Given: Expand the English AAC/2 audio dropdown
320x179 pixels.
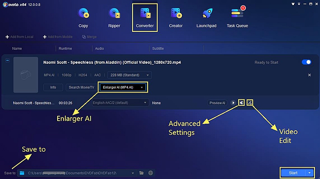Looking at the screenshot, I should tap(120, 103).
